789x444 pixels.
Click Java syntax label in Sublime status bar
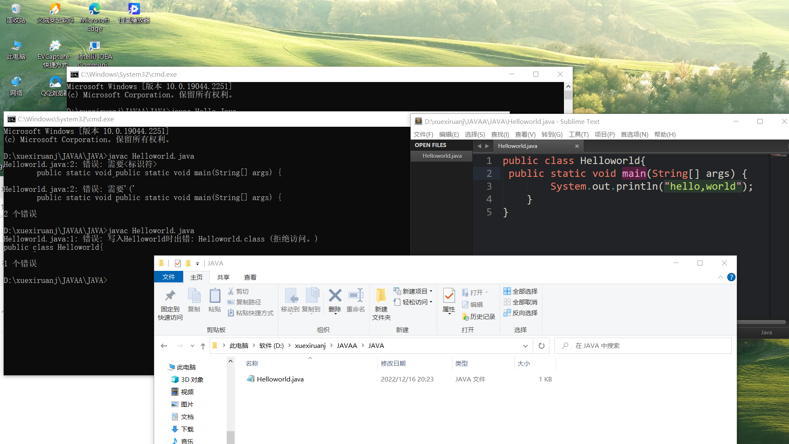click(x=766, y=332)
